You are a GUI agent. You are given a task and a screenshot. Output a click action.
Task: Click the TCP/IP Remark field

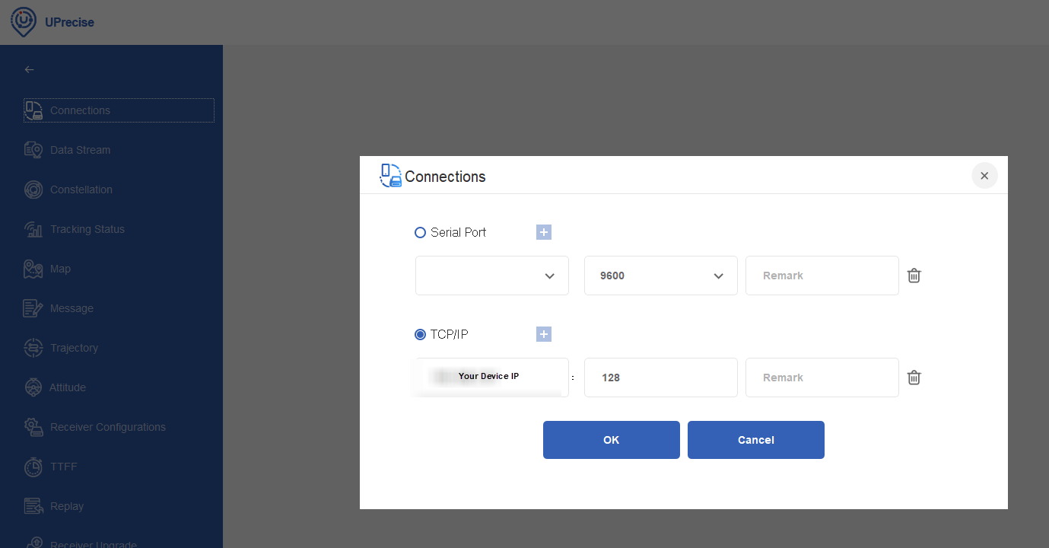coord(822,378)
